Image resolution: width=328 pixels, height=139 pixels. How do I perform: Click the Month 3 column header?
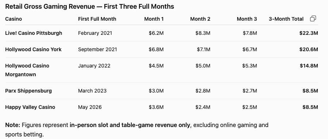pyautogui.click(x=247, y=19)
